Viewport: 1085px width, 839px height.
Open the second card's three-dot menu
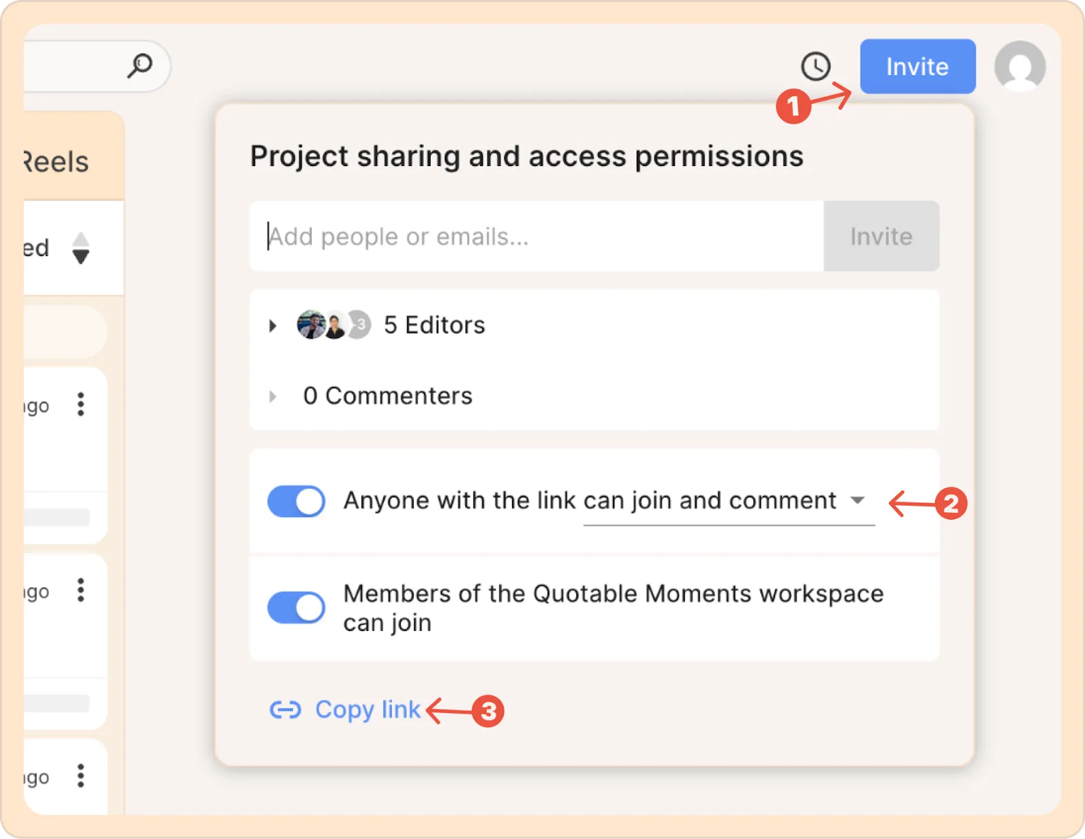click(x=81, y=590)
